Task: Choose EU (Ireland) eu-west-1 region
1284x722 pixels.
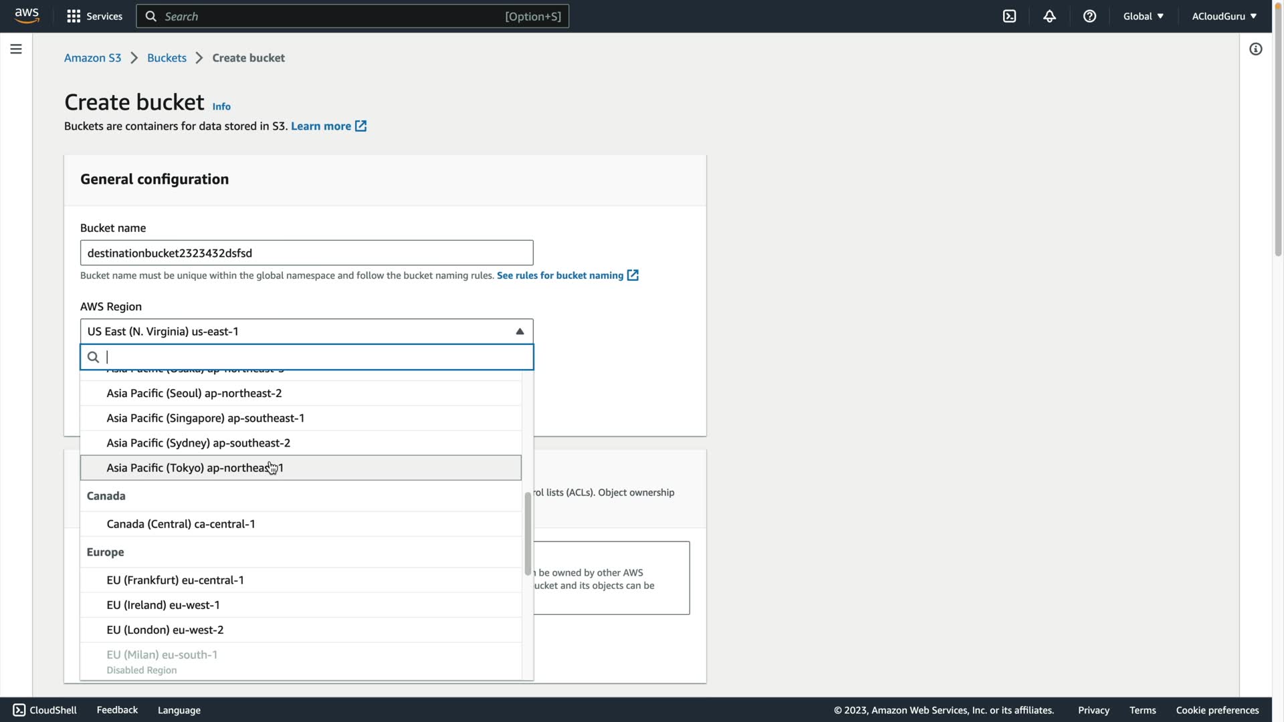Action: 163,605
